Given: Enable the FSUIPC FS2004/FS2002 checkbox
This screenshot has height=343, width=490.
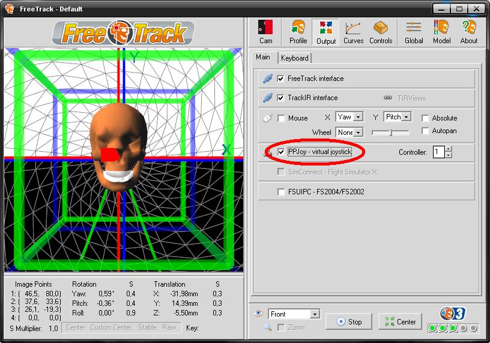Looking at the screenshot, I should tap(281, 192).
